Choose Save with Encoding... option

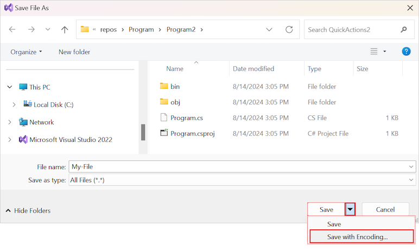[x=357, y=237]
